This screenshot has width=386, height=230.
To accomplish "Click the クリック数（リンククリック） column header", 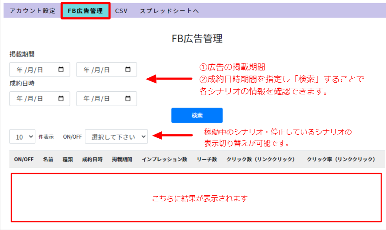I will point(261,159).
